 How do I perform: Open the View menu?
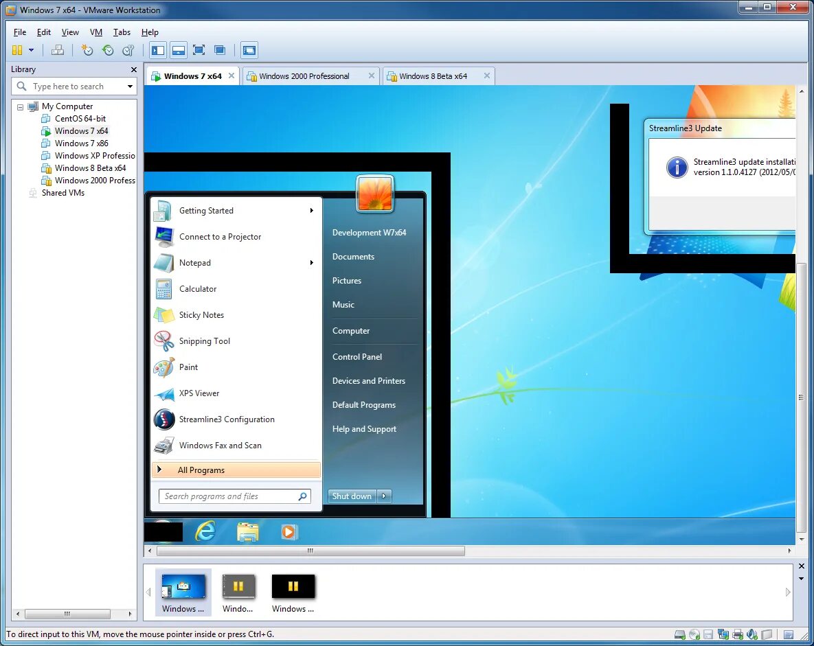click(x=70, y=32)
